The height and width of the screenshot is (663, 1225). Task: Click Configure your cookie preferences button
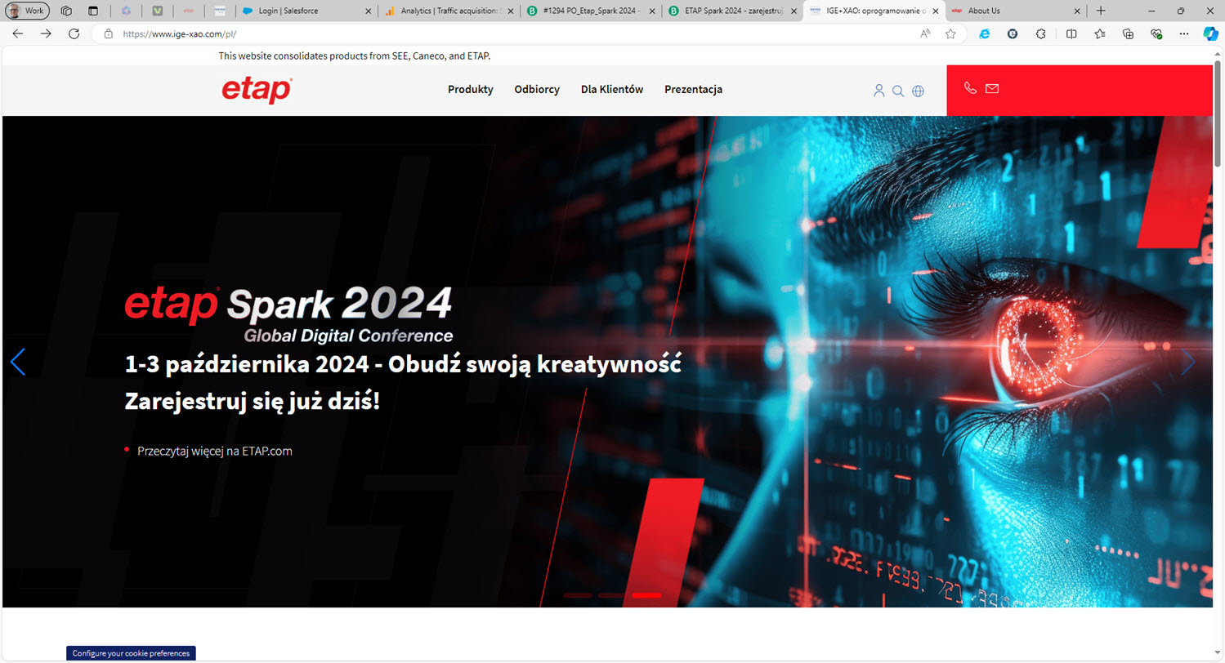click(132, 653)
